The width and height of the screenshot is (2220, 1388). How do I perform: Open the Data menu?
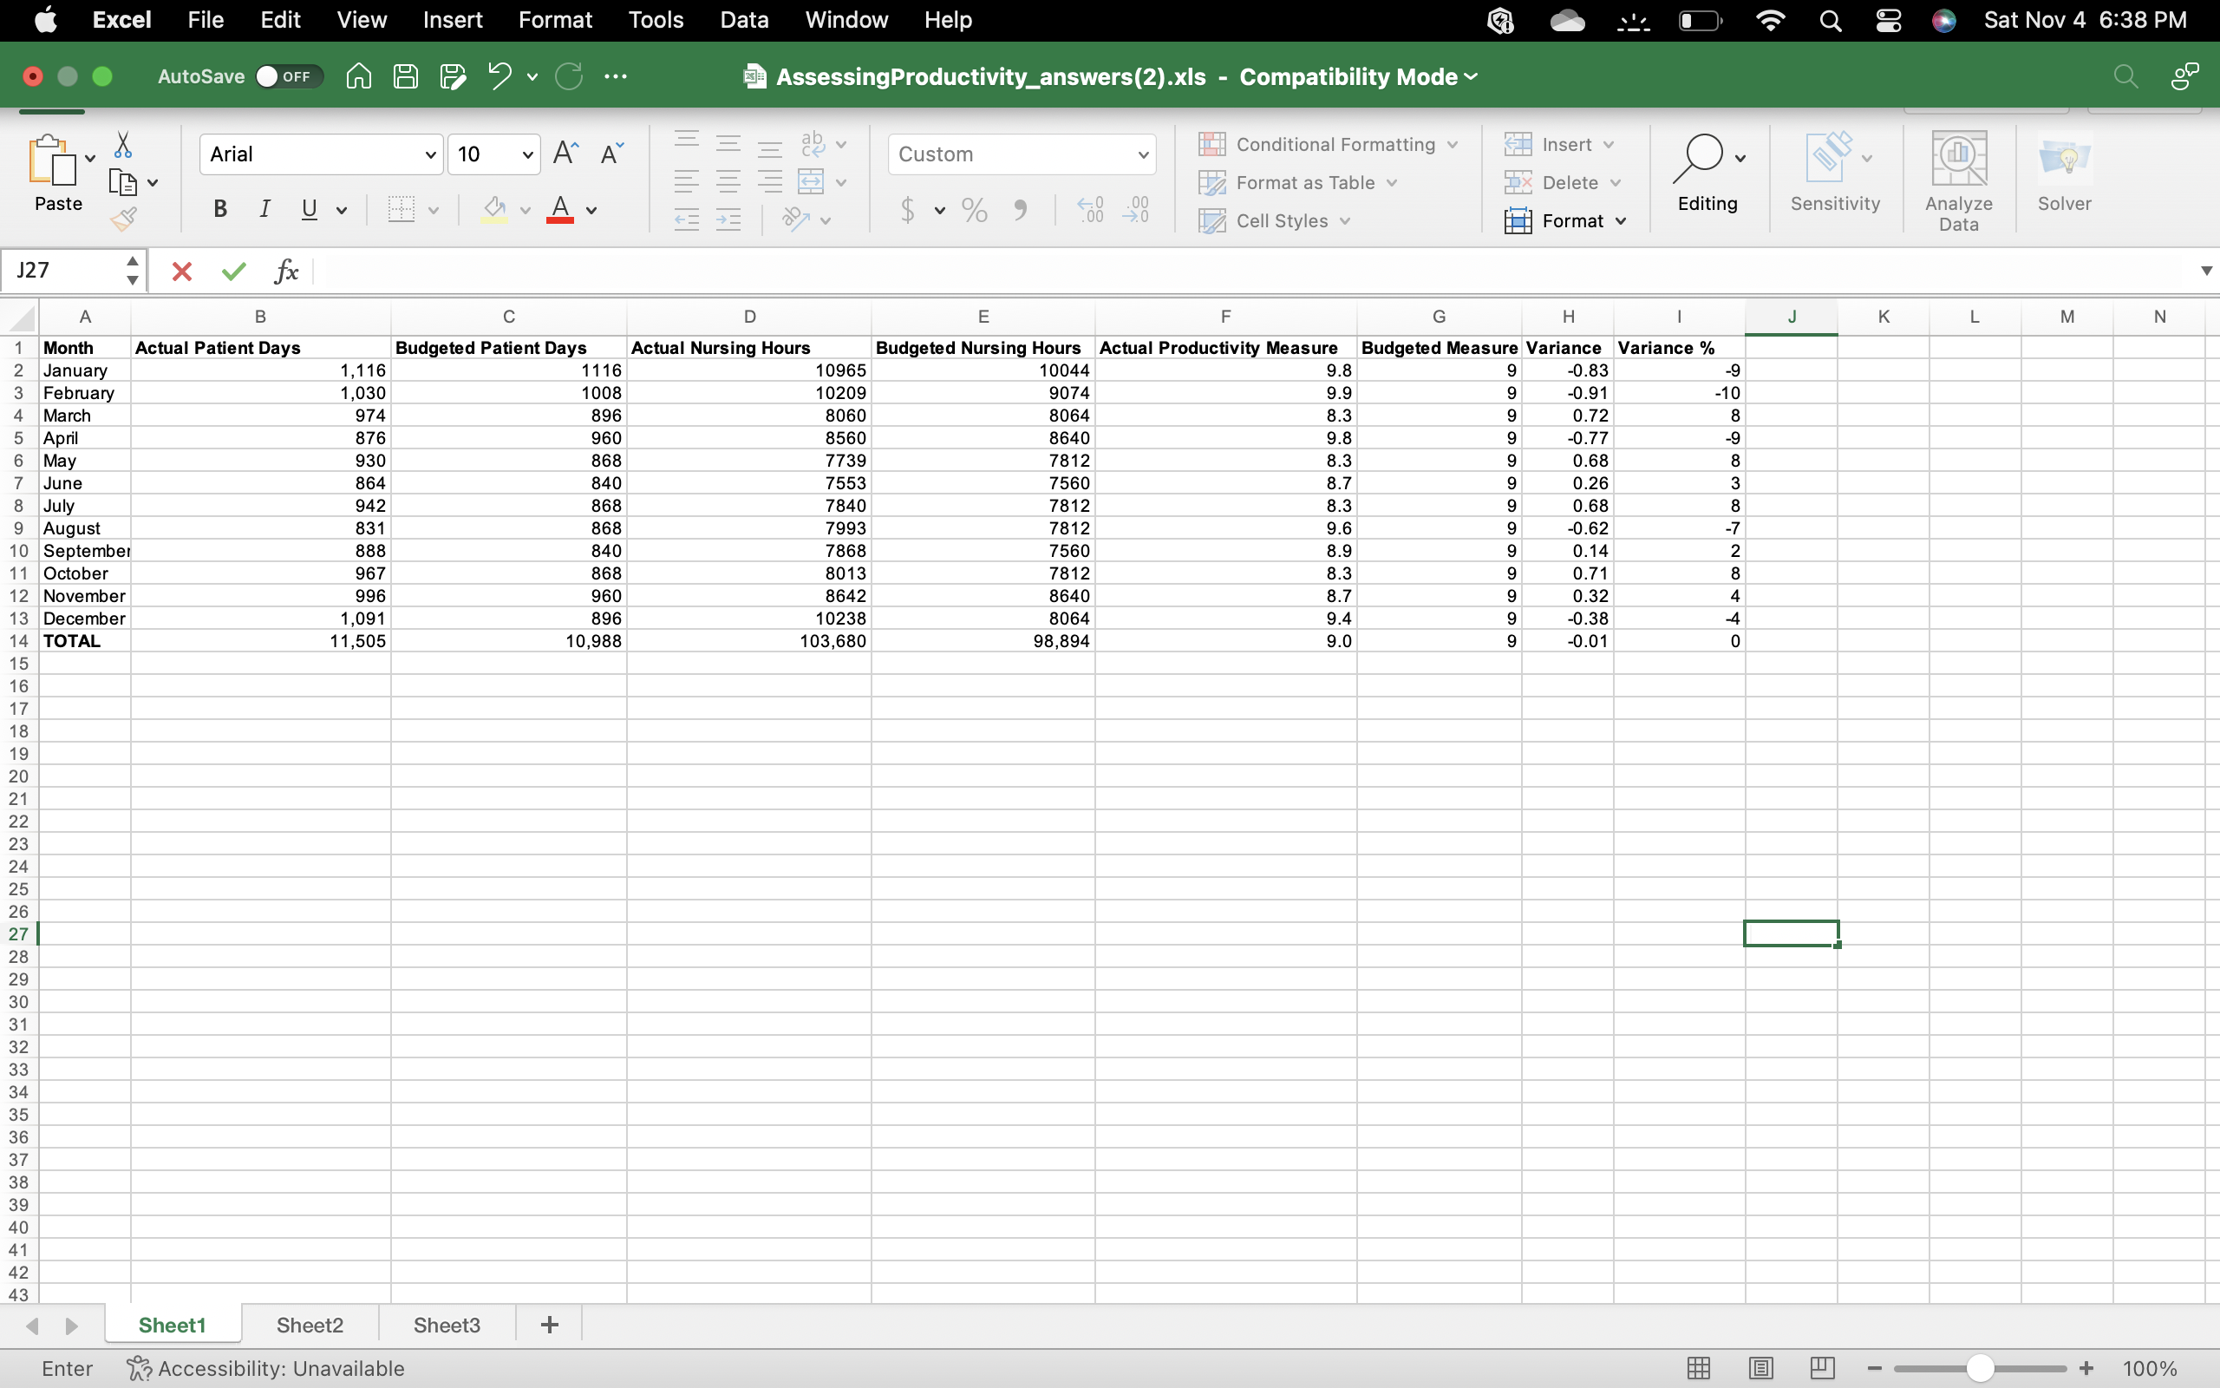743,20
